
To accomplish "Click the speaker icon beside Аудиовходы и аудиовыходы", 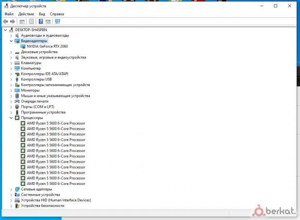I will (17, 36).
